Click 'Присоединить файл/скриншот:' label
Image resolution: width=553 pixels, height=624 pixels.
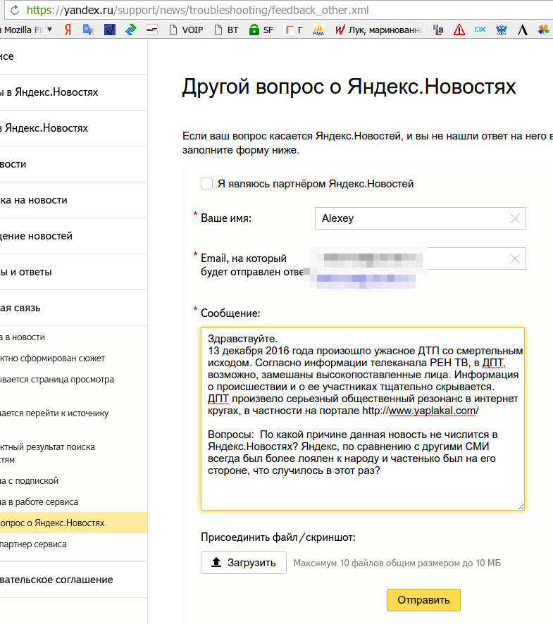pos(278,537)
